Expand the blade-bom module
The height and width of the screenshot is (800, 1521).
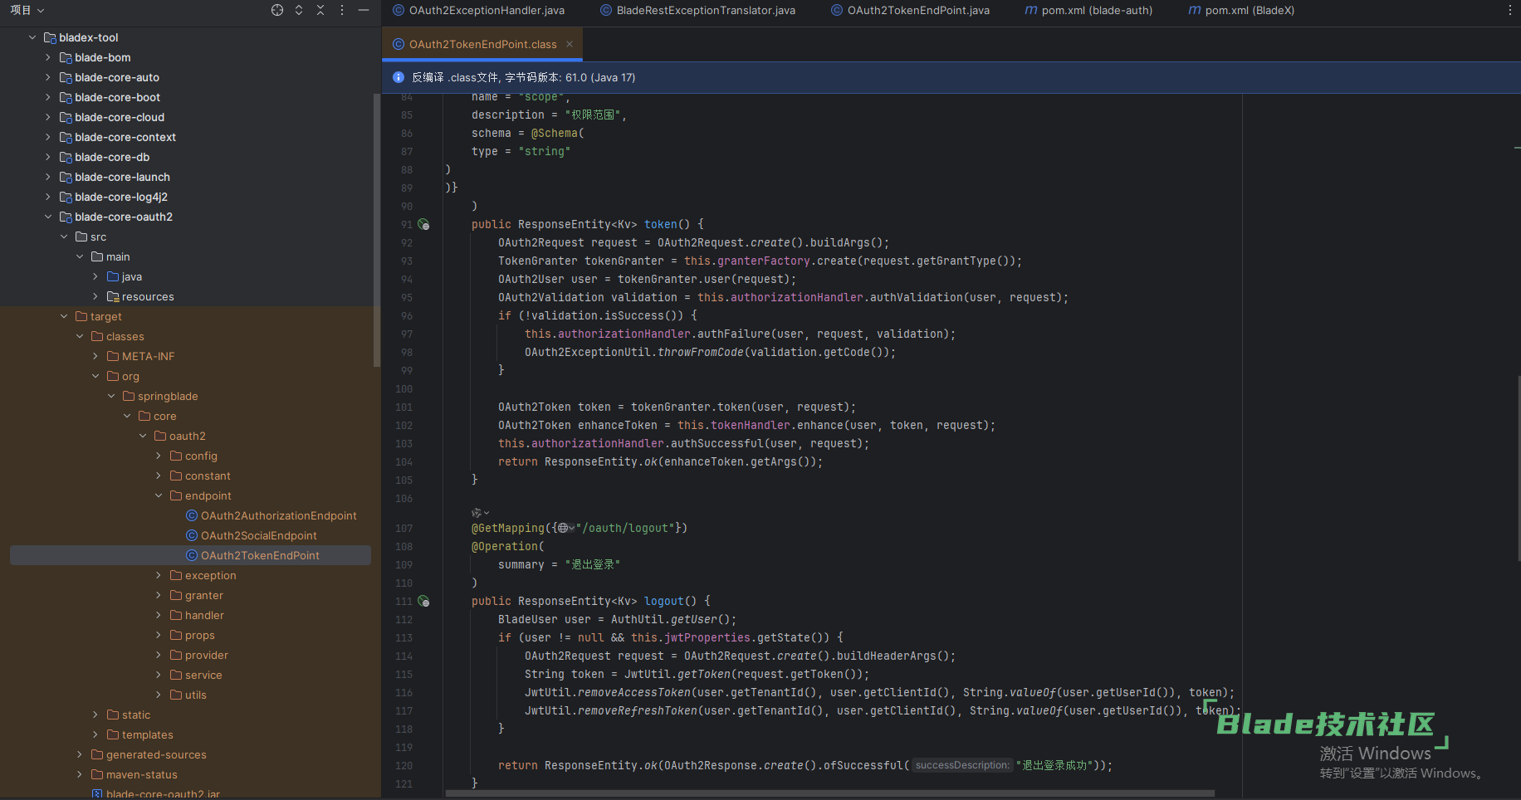click(x=48, y=57)
